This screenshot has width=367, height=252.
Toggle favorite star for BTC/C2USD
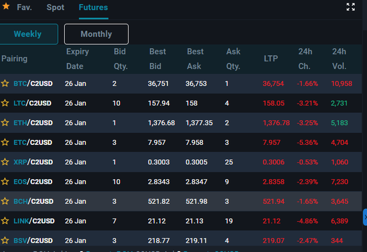pos(5,84)
